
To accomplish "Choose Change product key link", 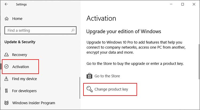I will 111,89.
